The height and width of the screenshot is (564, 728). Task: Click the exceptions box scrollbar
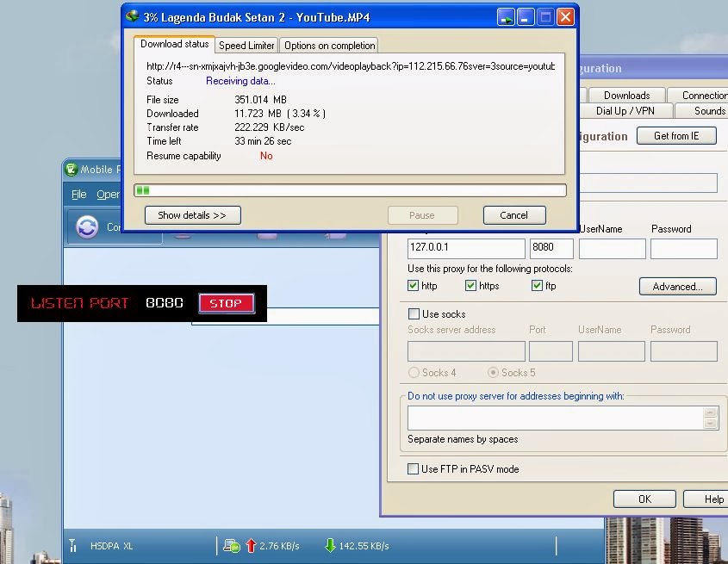point(711,418)
